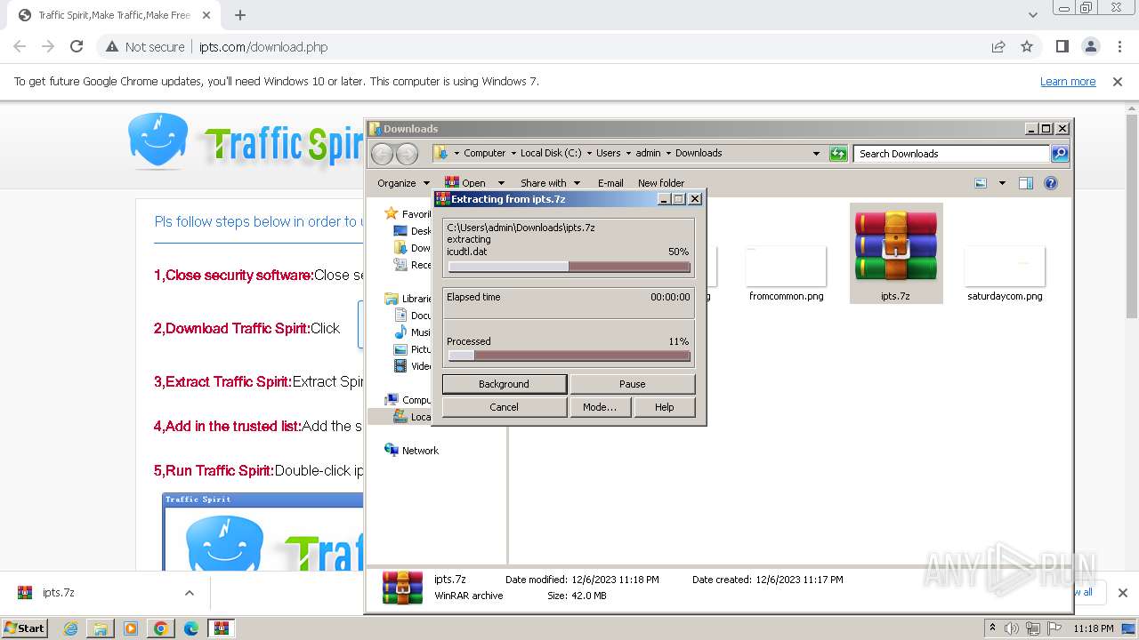Click E-mail in Explorer toolbar
The width and height of the screenshot is (1139, 640).
610,183
